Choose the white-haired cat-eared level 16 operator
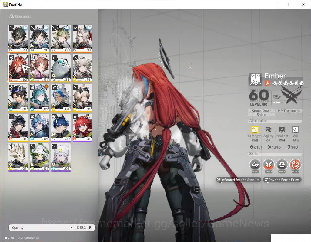 82,68
